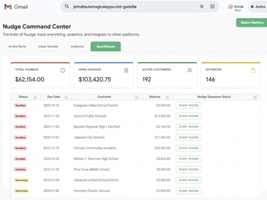Open the Due Date column filter dropdown

(66, 97)
